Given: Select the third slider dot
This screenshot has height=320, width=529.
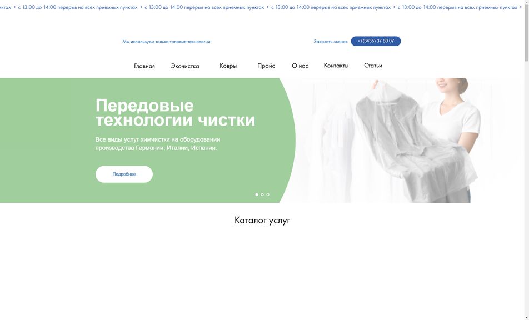Looking at the screenshot, I should point(268,194).
